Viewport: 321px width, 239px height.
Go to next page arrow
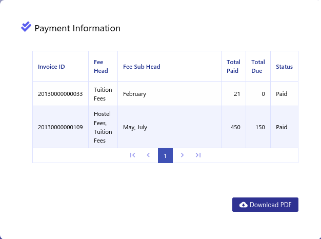click(182, 155)
